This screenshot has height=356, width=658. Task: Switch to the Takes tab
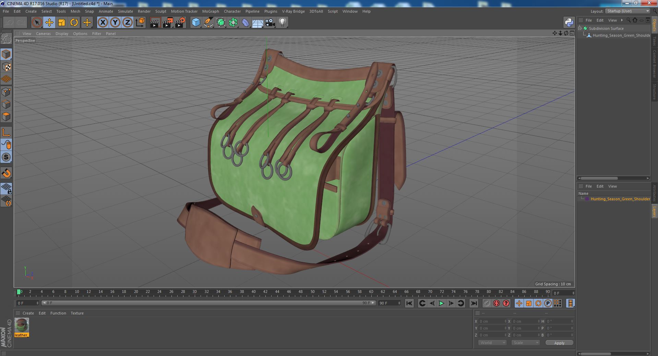click(x=654, y=41)
